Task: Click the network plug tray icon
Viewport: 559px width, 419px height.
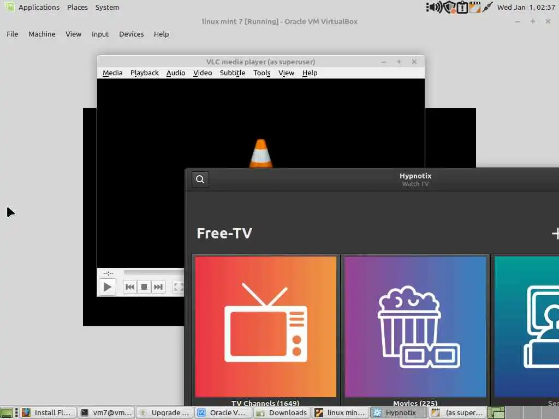Action: (487, 7)
